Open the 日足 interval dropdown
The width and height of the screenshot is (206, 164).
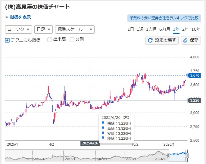pos(44,29)
